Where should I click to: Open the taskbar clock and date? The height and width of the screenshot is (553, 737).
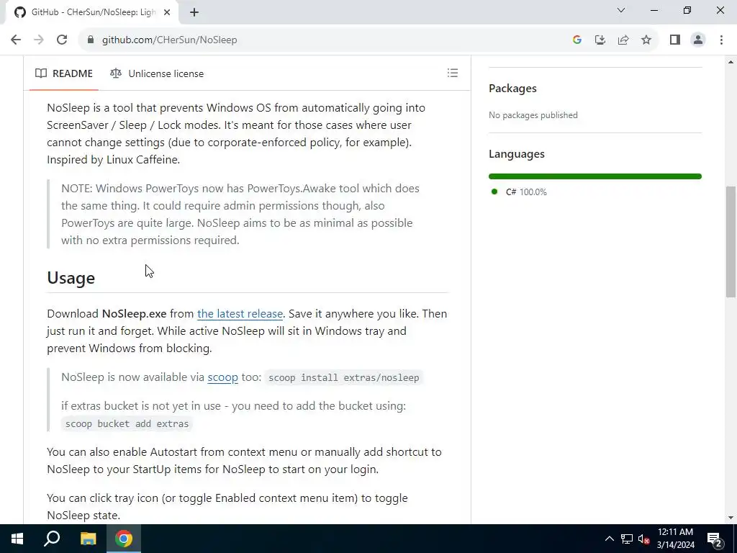[675, 539]
